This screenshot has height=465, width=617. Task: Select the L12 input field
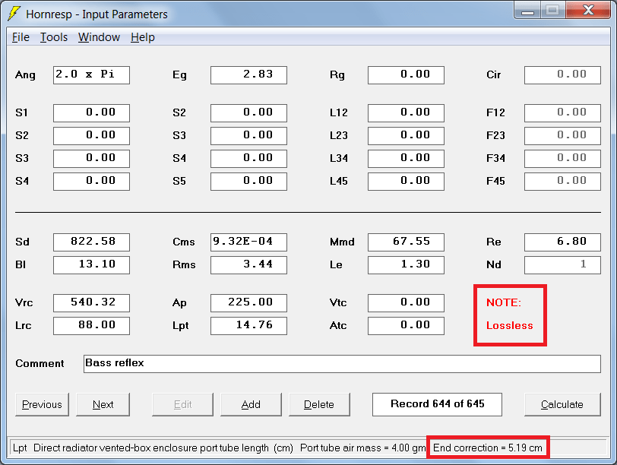[406, 113]
